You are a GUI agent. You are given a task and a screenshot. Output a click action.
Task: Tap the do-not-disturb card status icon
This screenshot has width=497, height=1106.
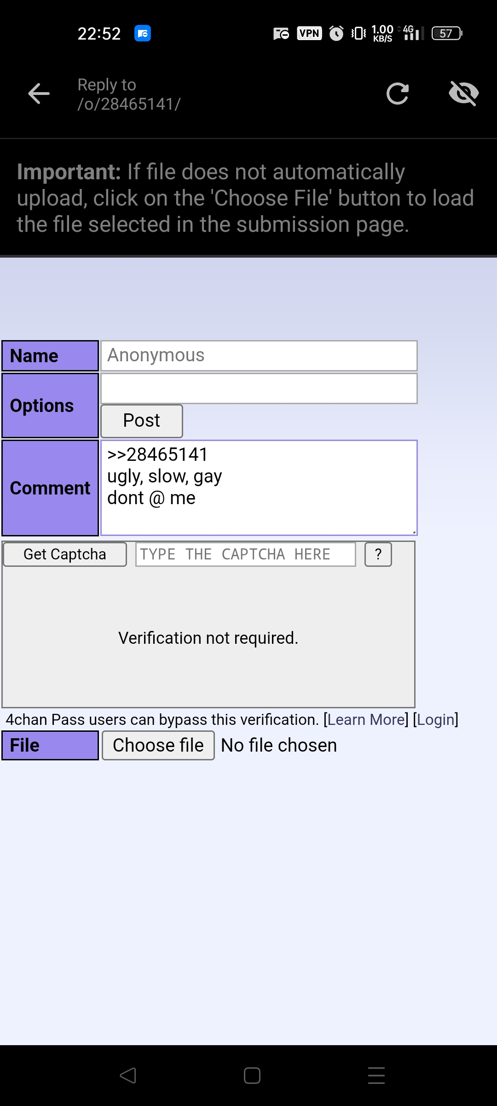pyautogui.click(x=281, y=33)
